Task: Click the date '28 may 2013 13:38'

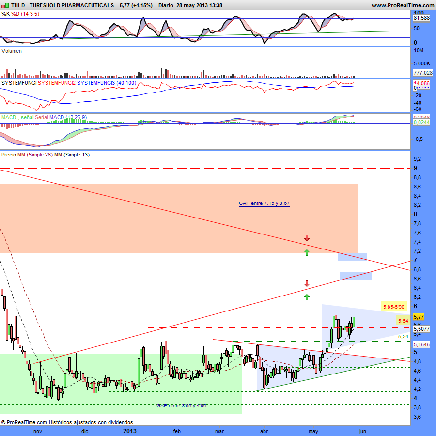Action: click(199, 5)
